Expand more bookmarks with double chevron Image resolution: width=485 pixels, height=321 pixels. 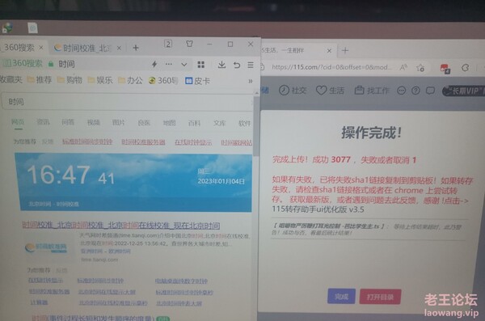click(251, 81)
